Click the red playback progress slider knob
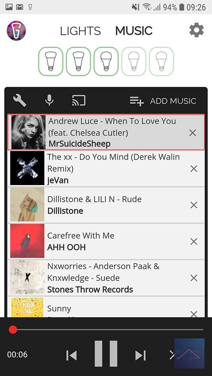Viewport: 212px width, 376px height. pyautogui.click(x=13, y=329)
